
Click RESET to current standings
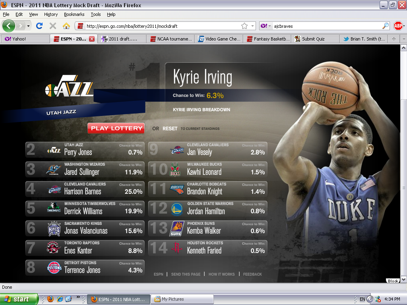pyautogui.click(x=170, y=129)
